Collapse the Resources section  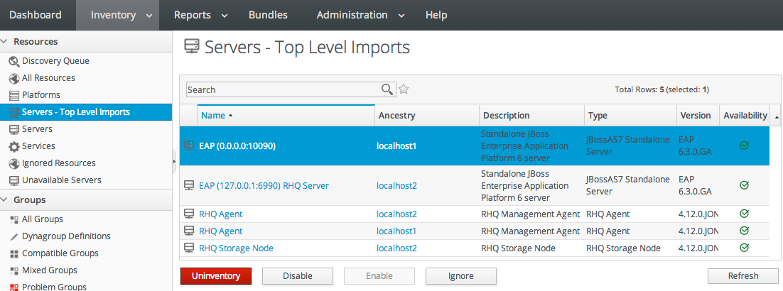click(6, 42)
